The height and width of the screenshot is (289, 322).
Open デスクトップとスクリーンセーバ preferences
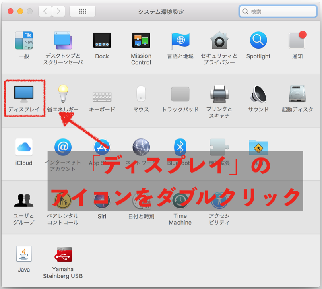(x=63, y=41)
